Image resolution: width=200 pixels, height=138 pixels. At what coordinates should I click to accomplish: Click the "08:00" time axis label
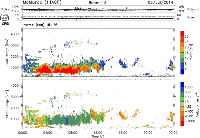(x=73, y=133)
